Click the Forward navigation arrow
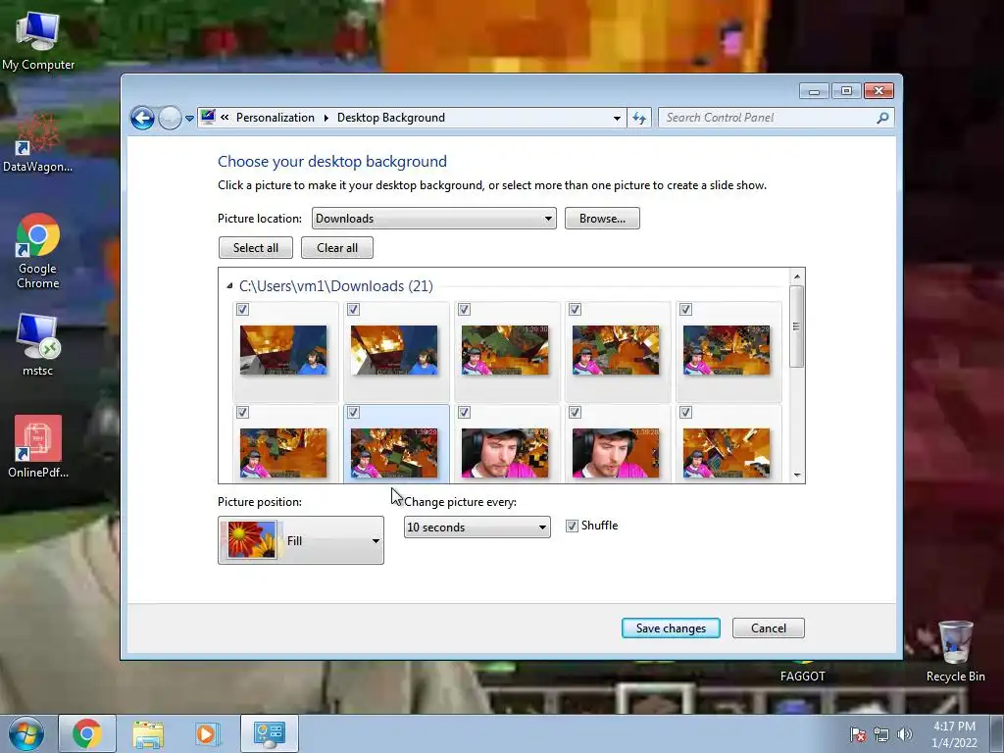Screen dimensions: 1004x753 click(x=170, y=118)
